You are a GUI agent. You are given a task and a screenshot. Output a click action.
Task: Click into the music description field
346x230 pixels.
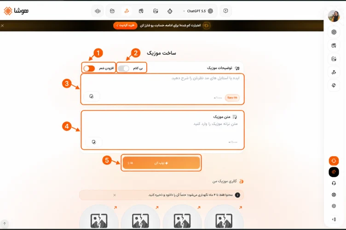(x=162, y=89)
